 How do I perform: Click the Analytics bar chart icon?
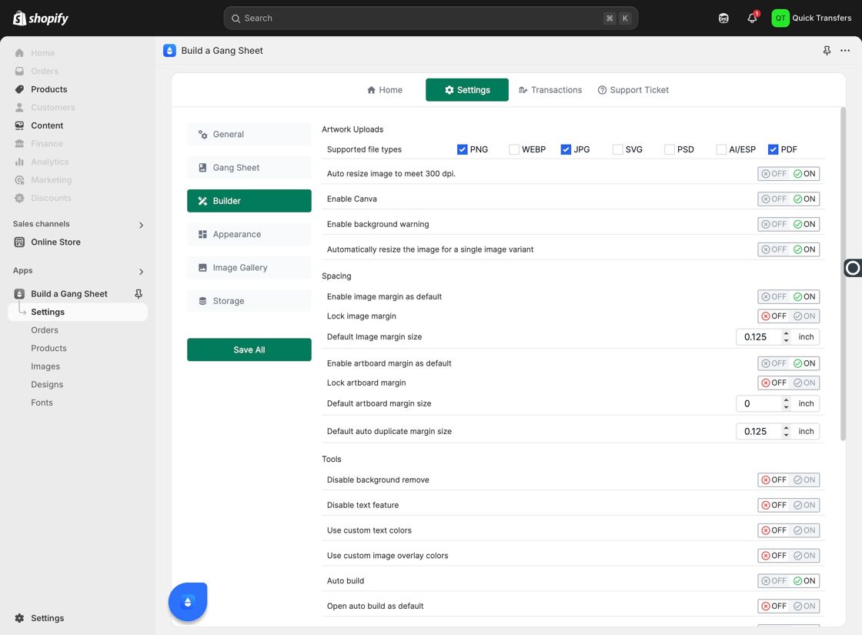pyautogui.click(x=19, y=162)
